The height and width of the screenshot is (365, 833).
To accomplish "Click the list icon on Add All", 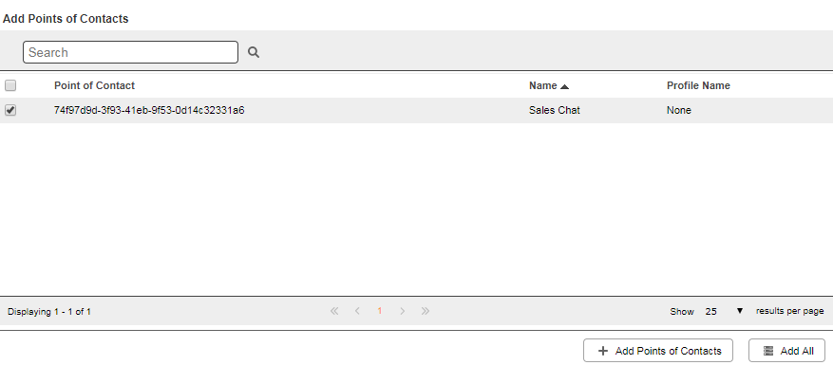I will [x=768, y=351].
